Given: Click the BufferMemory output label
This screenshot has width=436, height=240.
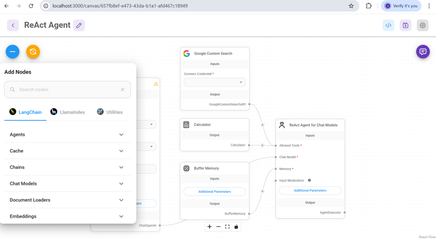Looking at the screenshot, I should [x=235, y=213].
